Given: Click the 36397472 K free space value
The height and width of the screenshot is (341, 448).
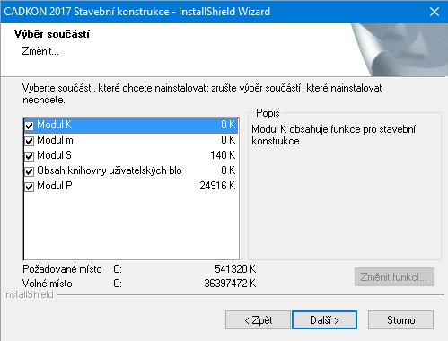Looking at the screenshot, I should click(230, 283).
